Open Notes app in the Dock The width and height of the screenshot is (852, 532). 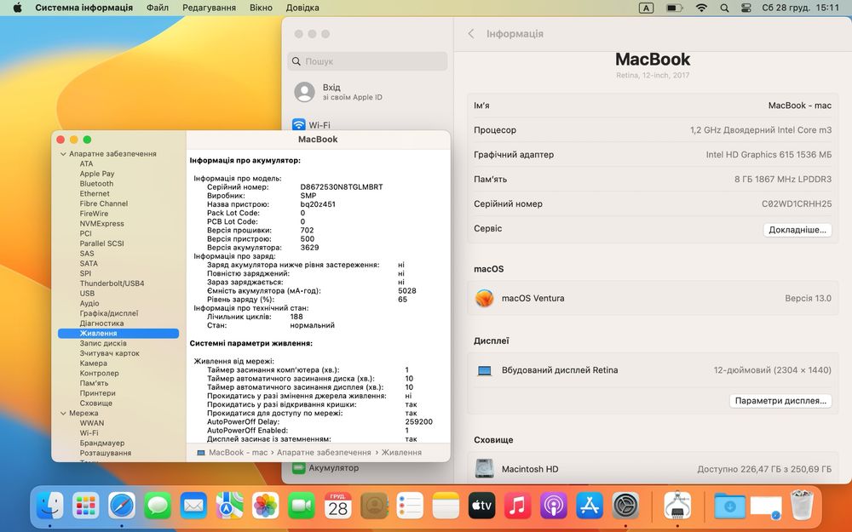[446, 506]
